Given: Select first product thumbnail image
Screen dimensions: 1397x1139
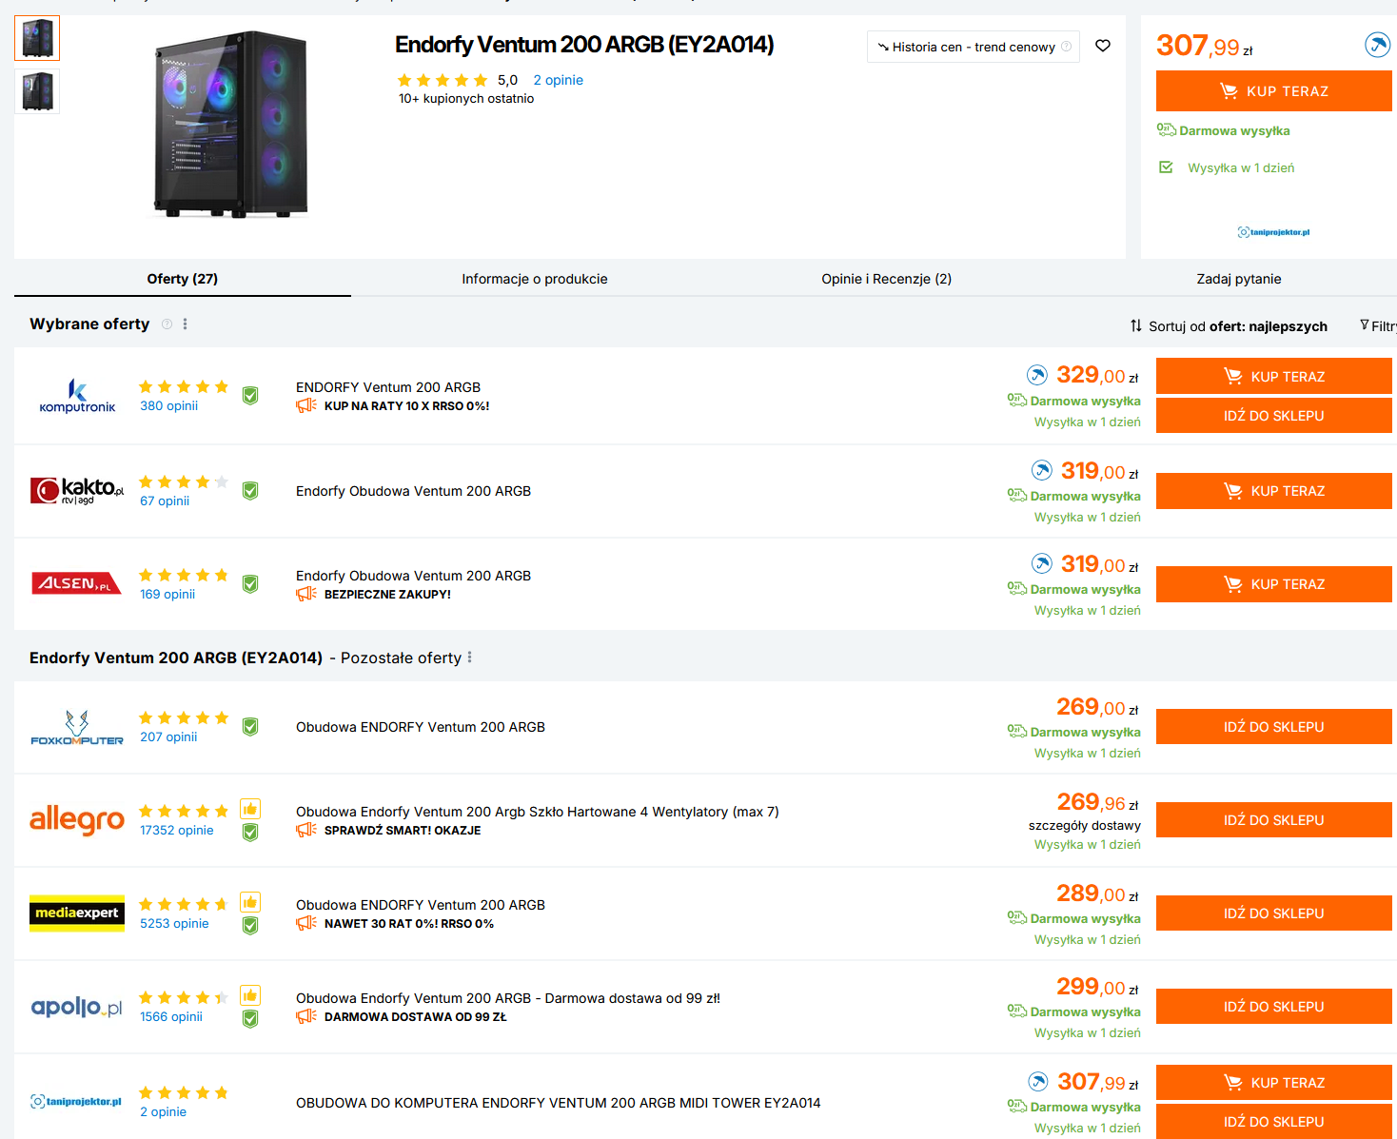Looking at the screenshot, I should pos(37,38).
